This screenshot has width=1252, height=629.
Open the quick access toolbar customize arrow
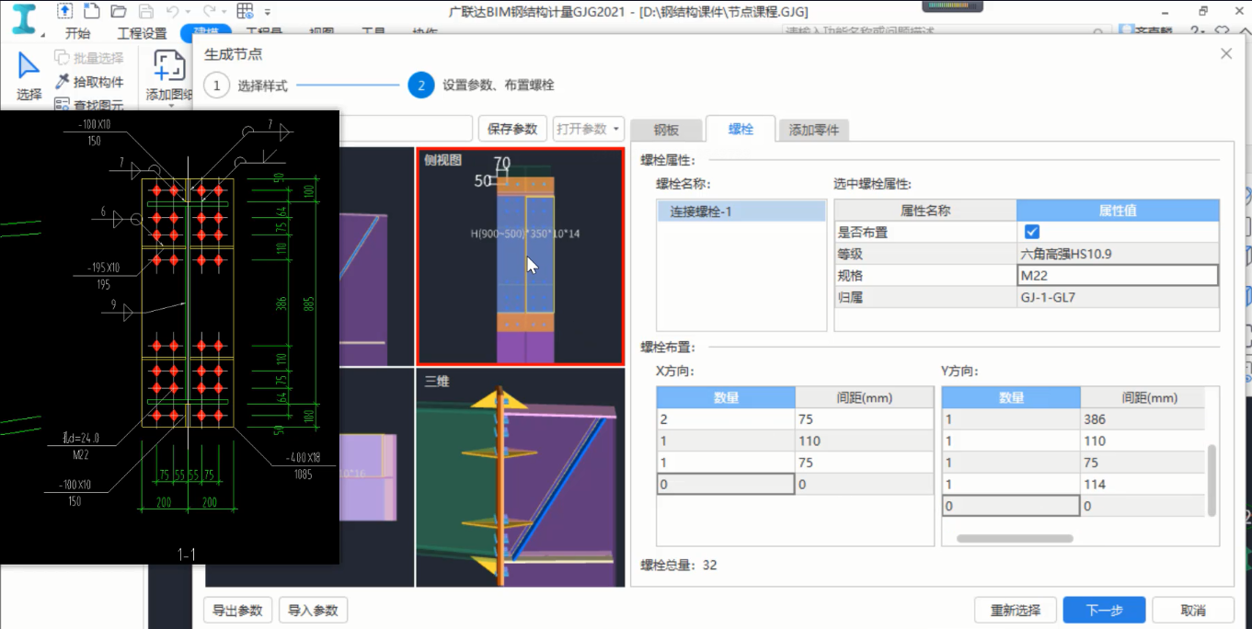click(267, 12)
